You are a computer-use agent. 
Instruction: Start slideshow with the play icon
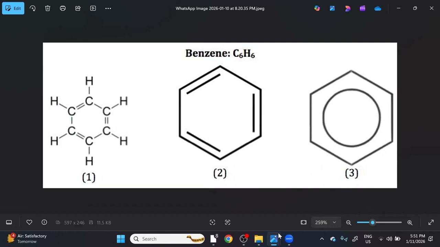tap(93, 8)
